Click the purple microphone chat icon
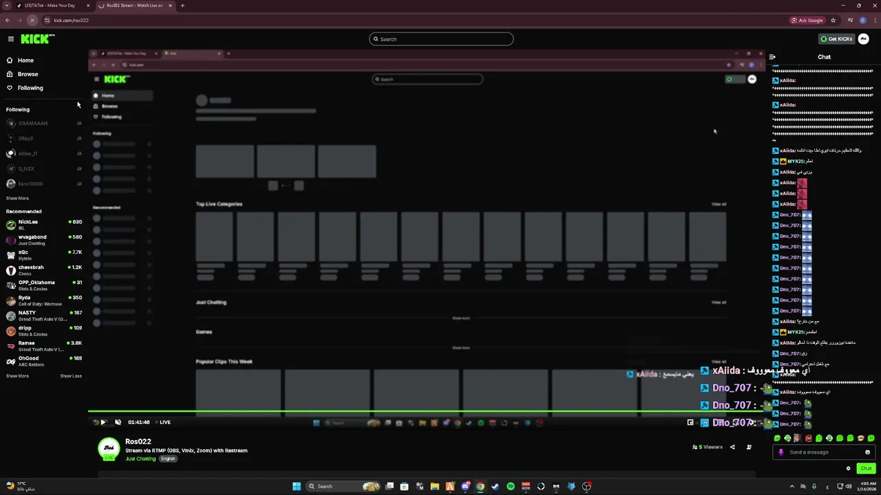This screenshot has width=881, height=495. tap(781, 452)
